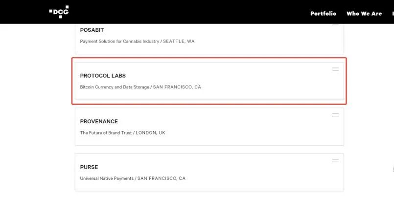Expand the Posabit card hamburger icon
Screen dimensions: 394x197
point(335,24)
